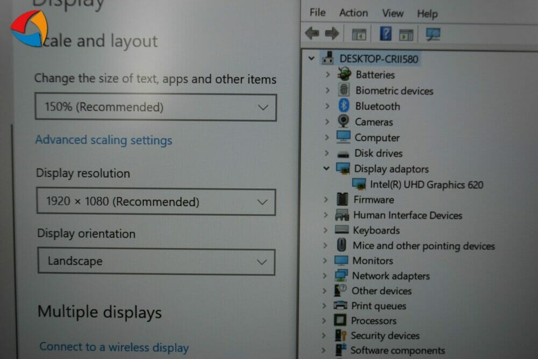Click the Forward arrow in Device Manager toolbar
Viewport: 538px width, 359px height.
332,33
